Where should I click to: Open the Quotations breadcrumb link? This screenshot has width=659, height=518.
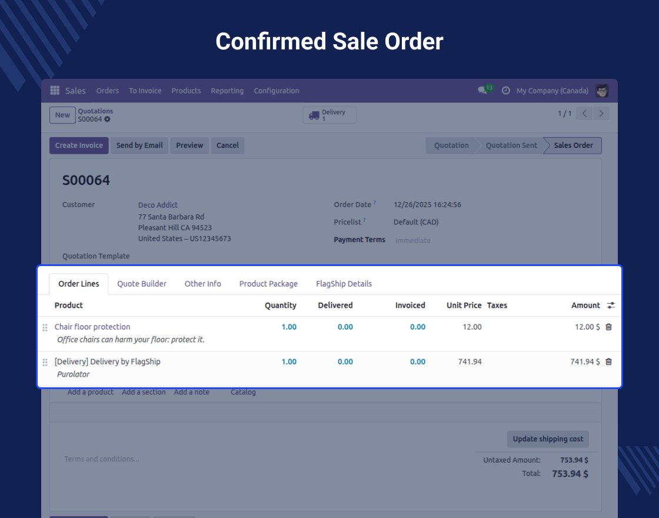point(95,111)
